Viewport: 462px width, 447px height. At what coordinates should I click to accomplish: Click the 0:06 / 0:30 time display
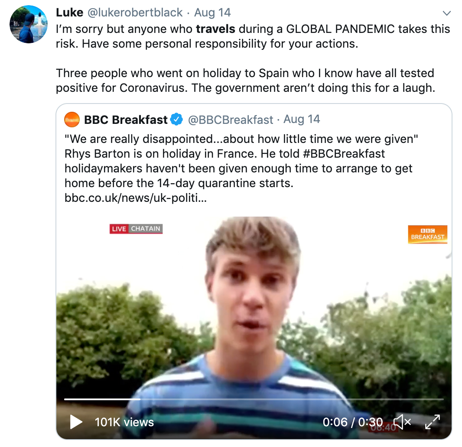pyautogui.click(x=353, y=422)
